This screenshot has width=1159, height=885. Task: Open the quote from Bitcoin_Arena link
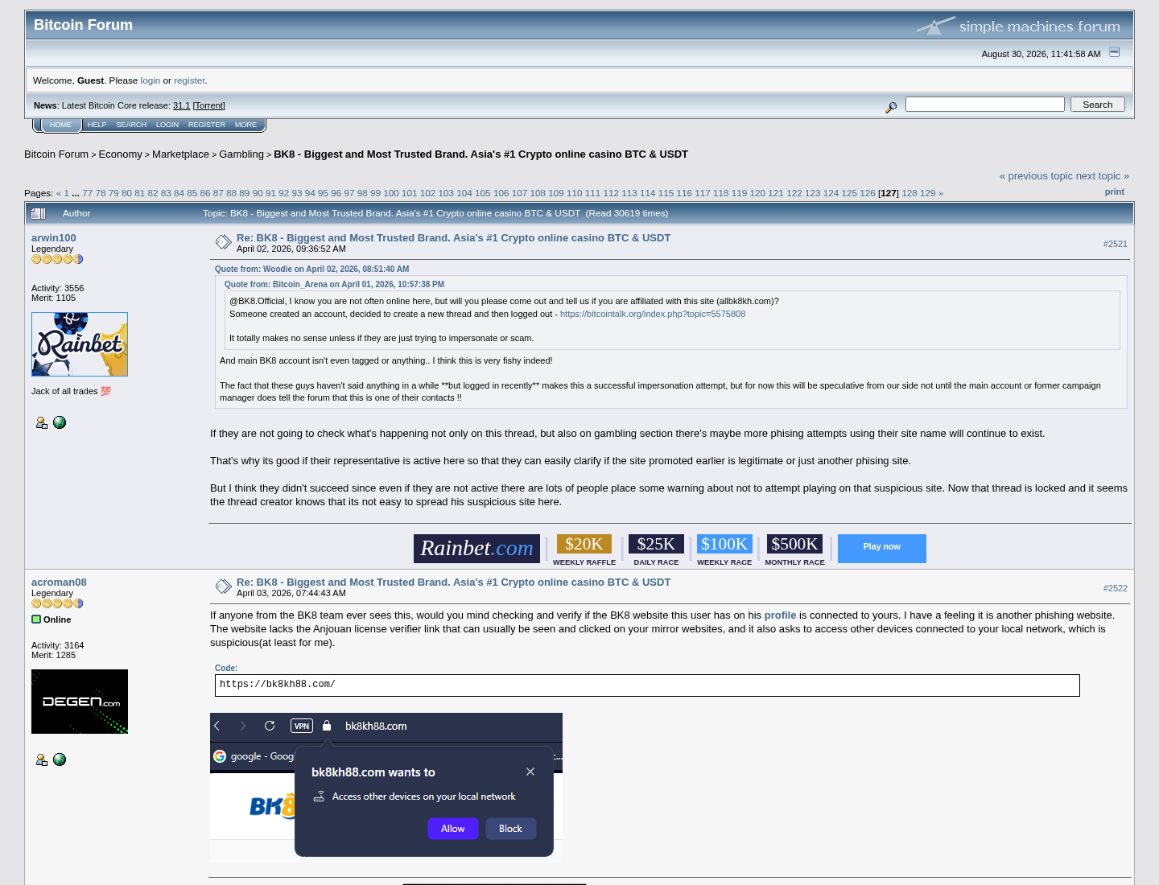pos(334,285)
